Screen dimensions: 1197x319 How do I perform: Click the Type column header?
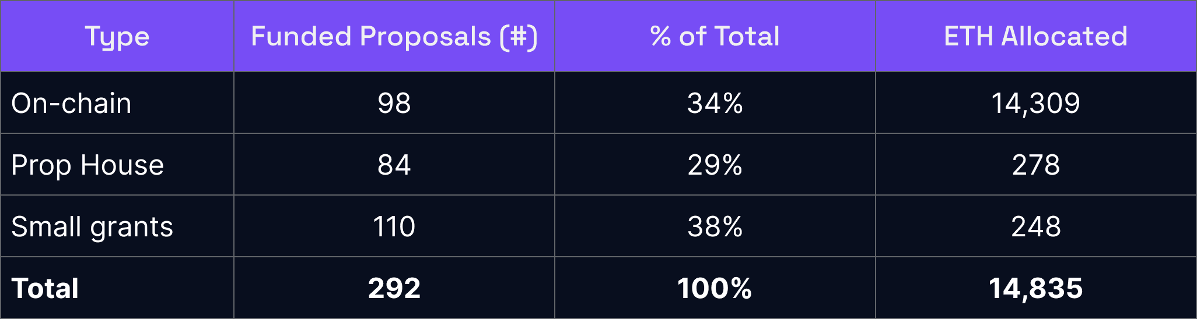click(117, 37)
